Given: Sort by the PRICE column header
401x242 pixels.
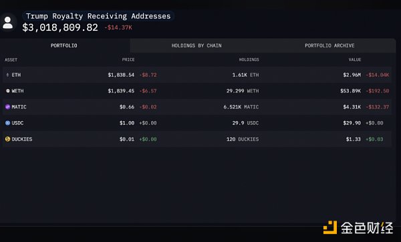Looking at the screenshot, I should coord(128,59).
